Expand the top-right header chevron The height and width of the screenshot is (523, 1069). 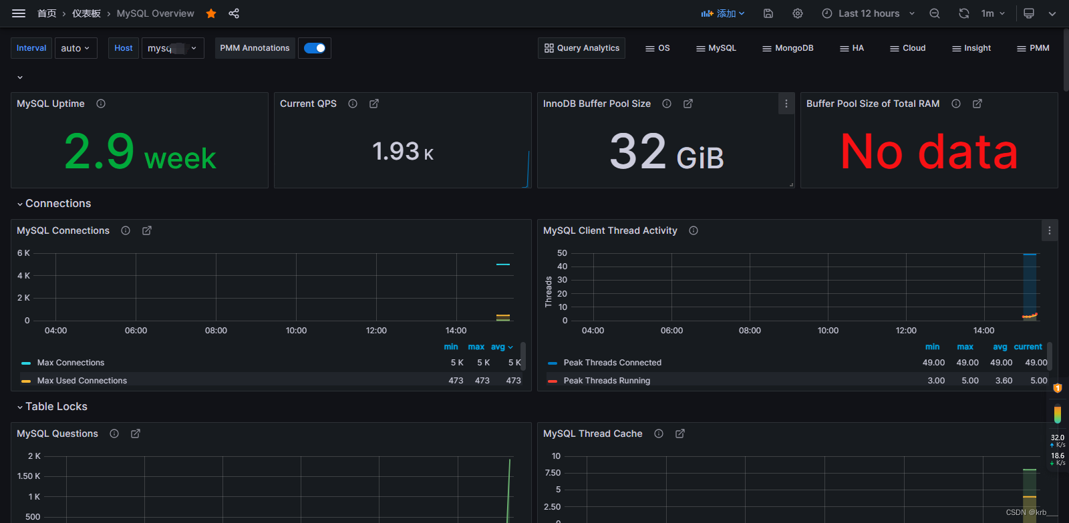1052,13
